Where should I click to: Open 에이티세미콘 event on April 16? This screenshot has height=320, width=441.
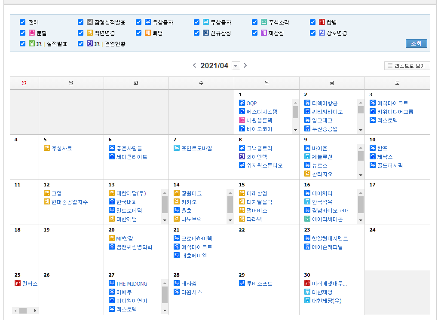click(328, 219)
